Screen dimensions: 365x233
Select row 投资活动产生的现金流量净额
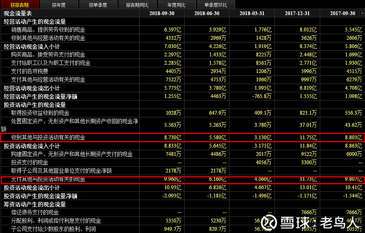click(182, 196)
